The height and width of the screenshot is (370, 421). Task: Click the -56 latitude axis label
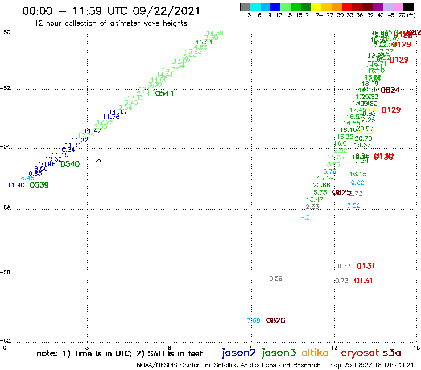5,208
